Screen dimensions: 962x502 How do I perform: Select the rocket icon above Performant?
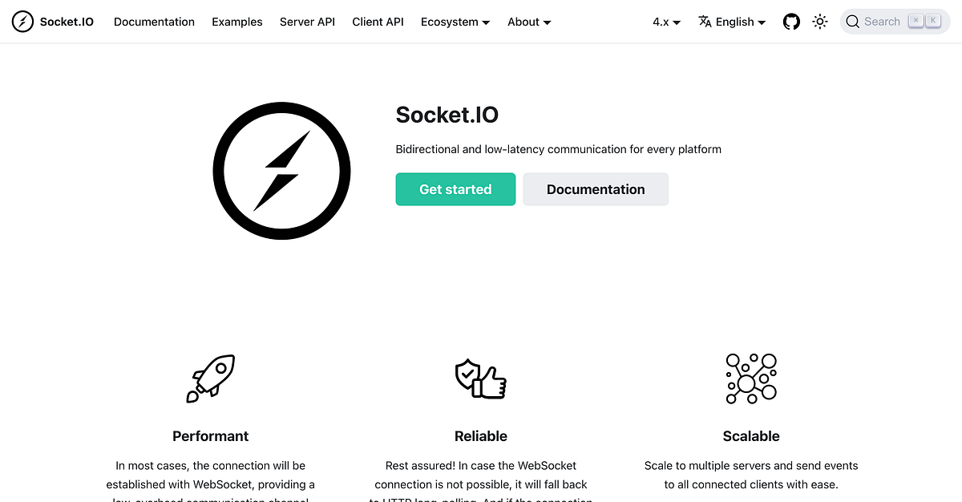210,378
